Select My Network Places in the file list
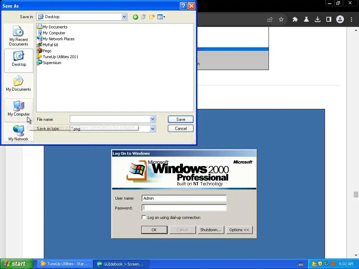This screenshot has height=269, width=359. (x=56, y=39)
